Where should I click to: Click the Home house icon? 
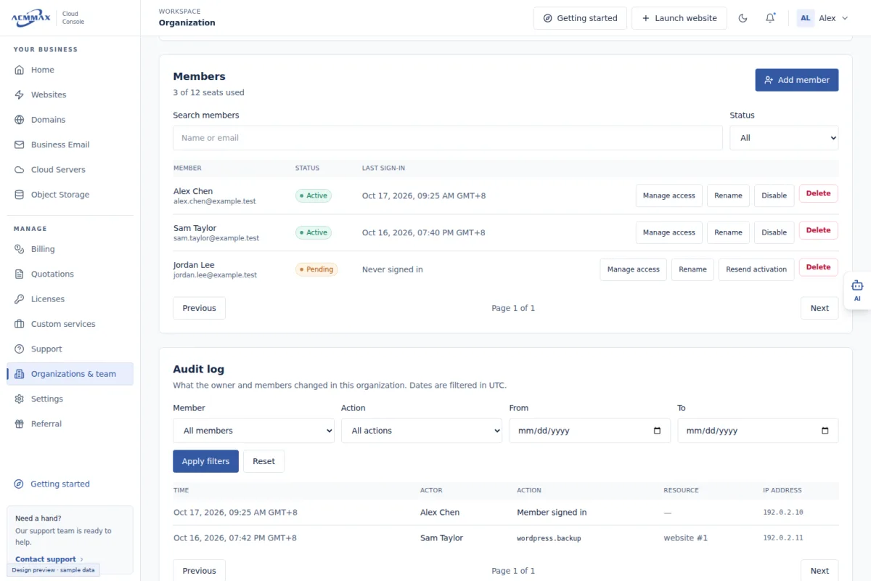click(20, 70)
